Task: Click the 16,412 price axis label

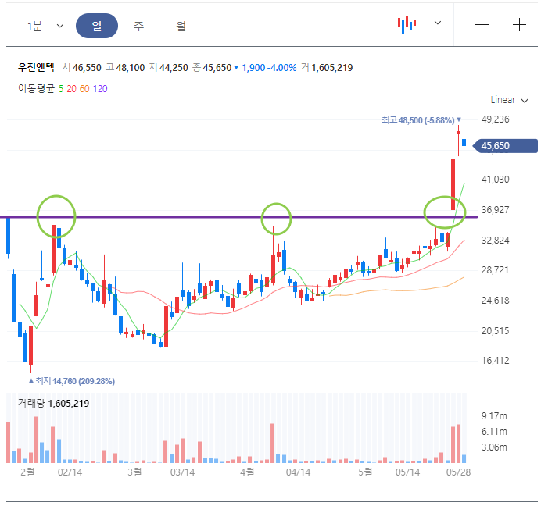Action: tap(495, 361)
